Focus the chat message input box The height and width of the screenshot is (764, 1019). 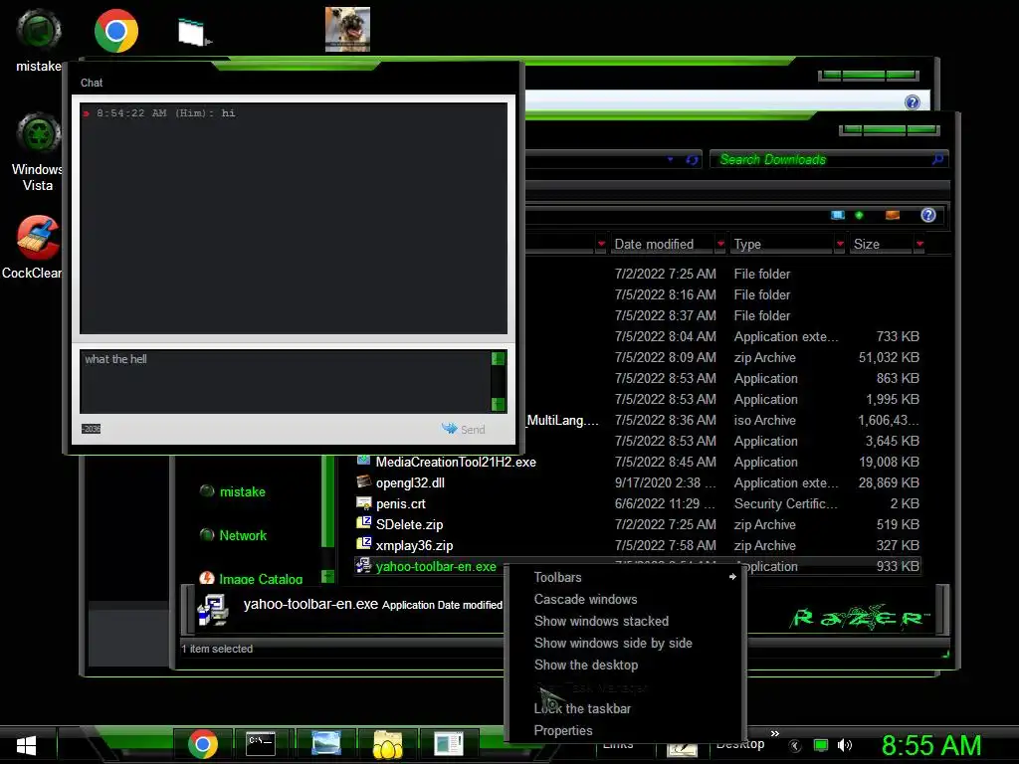(286, 381)
